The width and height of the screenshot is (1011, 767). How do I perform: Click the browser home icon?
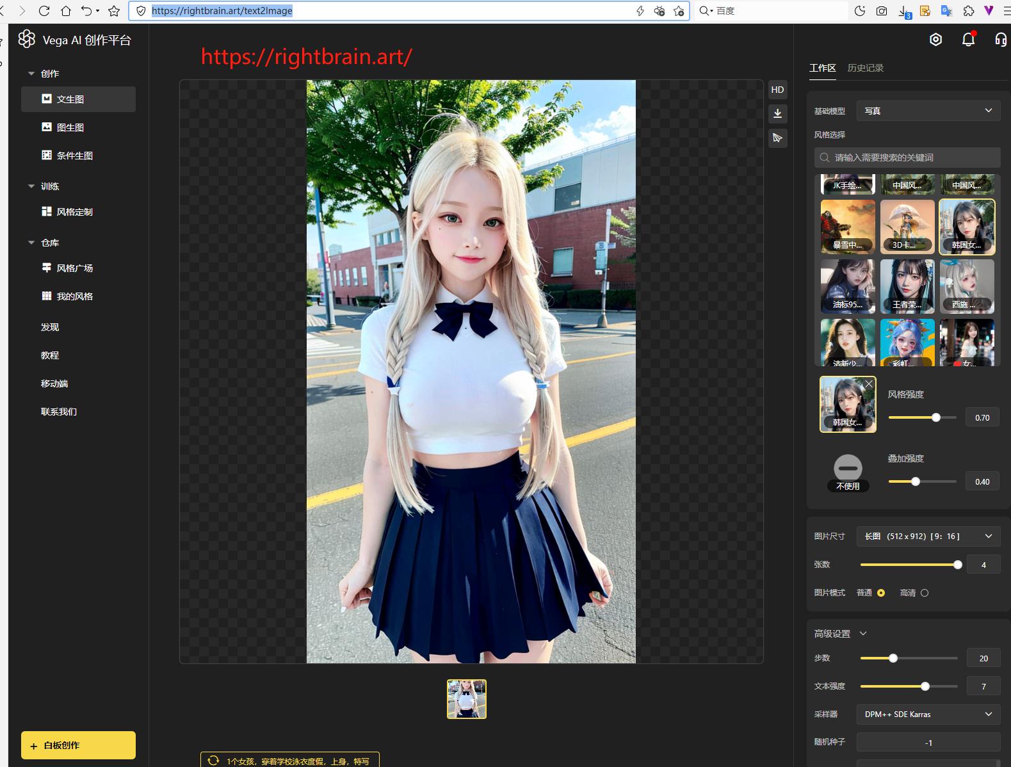coord(66,11)
